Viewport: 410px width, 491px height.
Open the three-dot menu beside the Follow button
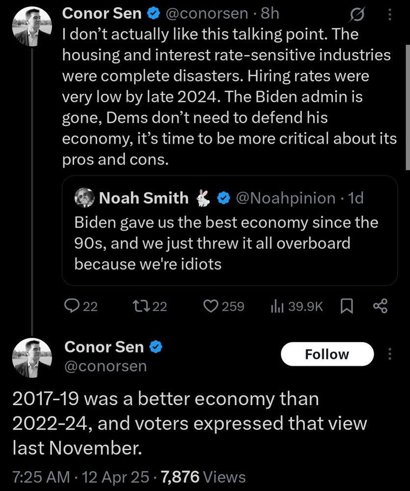pyautogui.click(x=390, y=354)
